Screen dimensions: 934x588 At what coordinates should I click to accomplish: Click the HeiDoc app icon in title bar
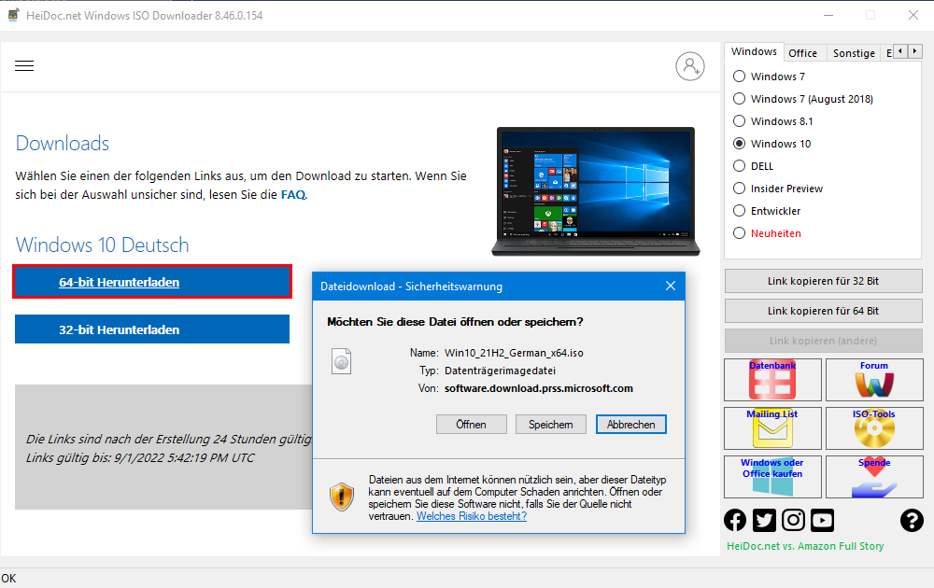[13, 15]
